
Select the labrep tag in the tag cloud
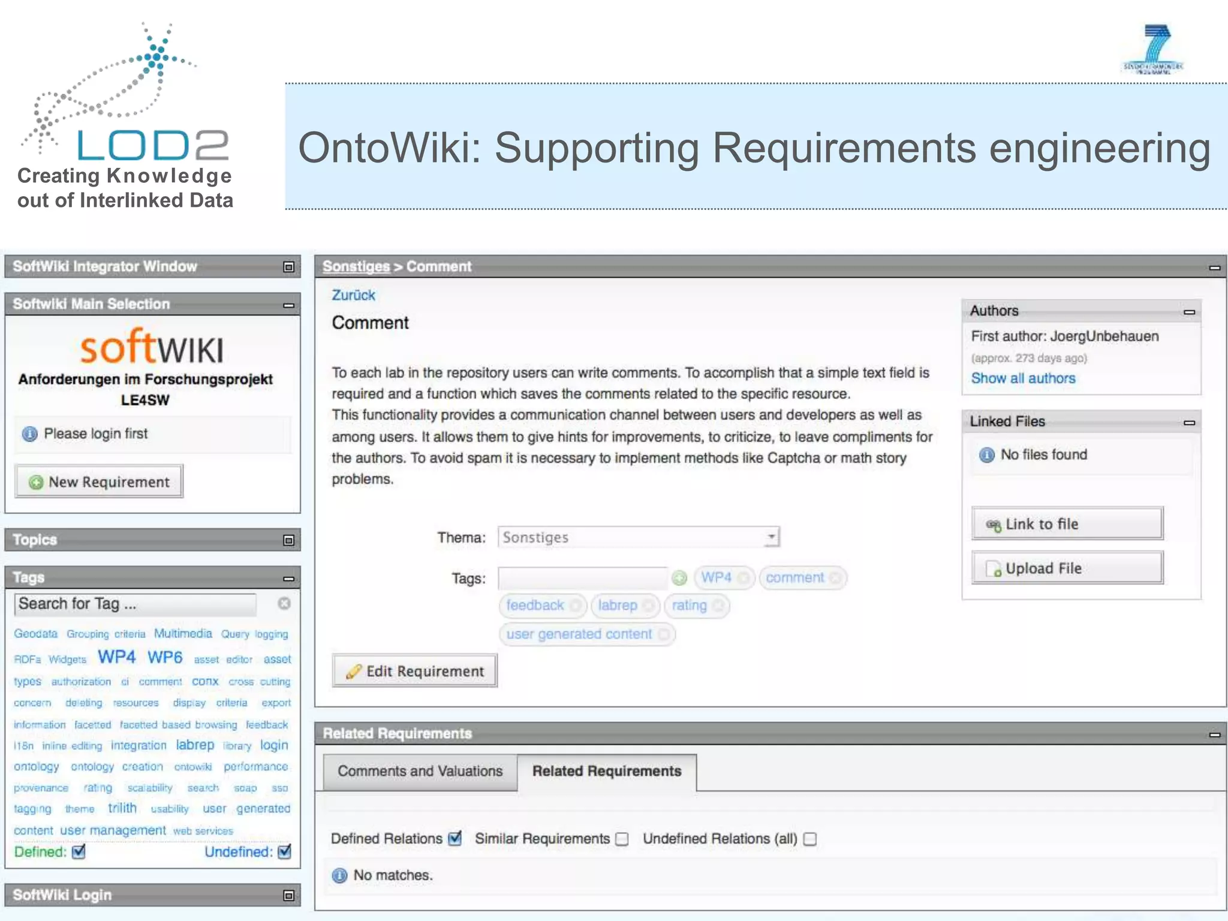(195, 745)
